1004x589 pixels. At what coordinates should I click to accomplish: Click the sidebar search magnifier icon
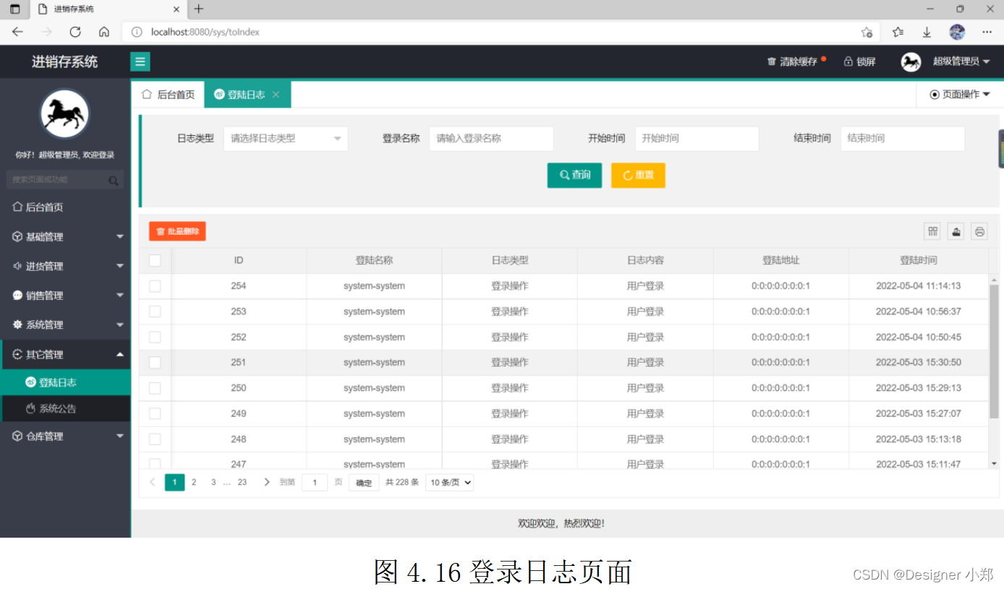click(x=114, y=181)
